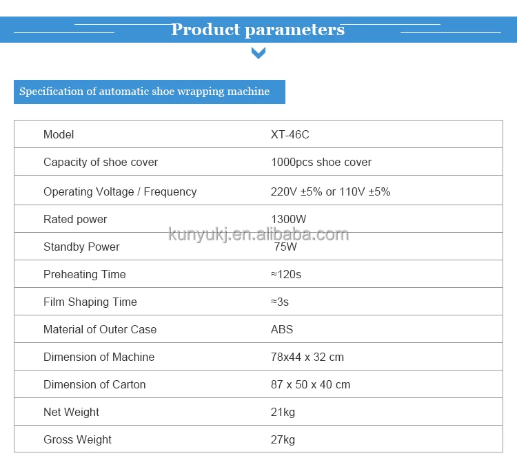Select the 220V ±5% or 110V value
The height and width of the screenshot is (469, 517).
click(330, 191)
